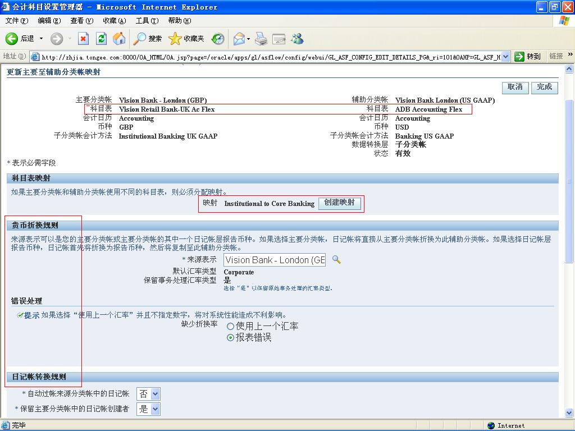Click the Vision Bank London (US GAAP) value
575x431 pixels.
[x=445, y=100]
